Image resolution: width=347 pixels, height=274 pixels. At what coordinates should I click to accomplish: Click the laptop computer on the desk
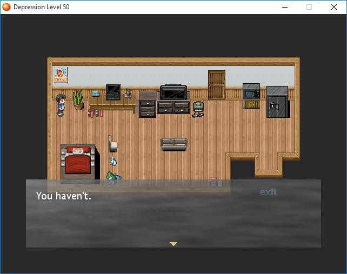[x=113, y=92]
